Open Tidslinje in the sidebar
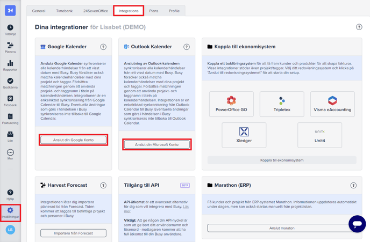 [x=10, y=30]
